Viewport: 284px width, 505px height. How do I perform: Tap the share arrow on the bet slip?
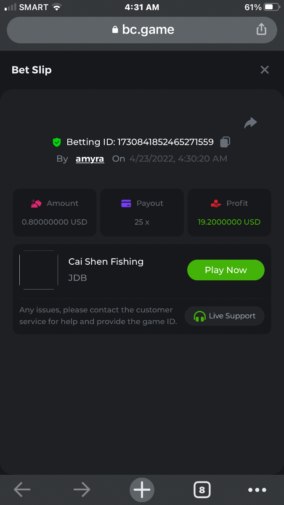(x=250, y=123)
